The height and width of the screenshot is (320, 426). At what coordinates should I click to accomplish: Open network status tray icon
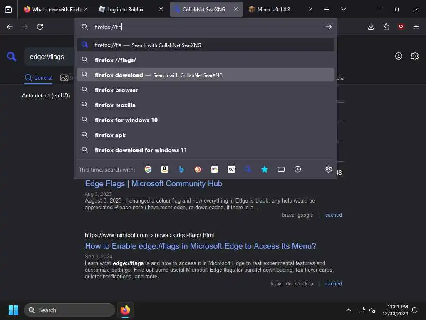coord(362,310)
